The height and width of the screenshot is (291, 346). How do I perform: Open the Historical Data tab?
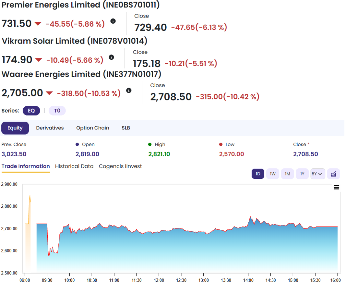(x=74, y=166)
